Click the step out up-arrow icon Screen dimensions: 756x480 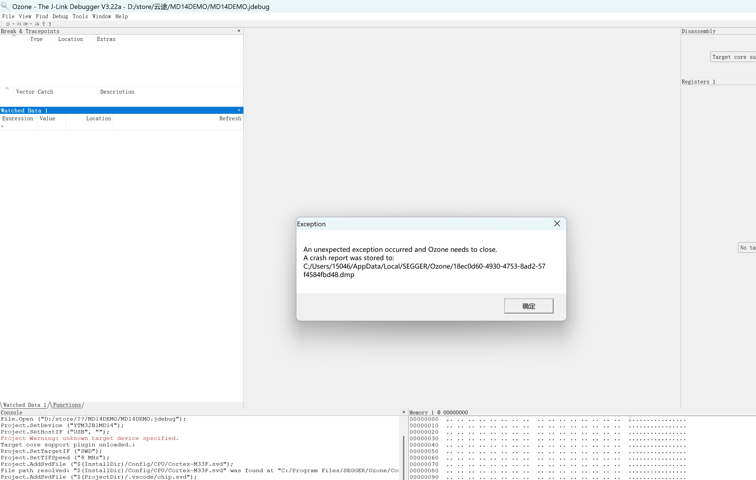pyautogui.click(x=50, y=24)
